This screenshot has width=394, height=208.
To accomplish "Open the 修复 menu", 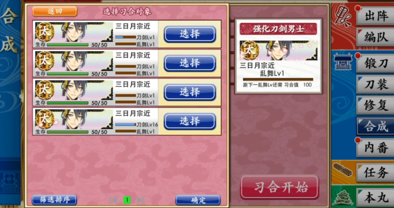I will click(x=375, y=105).
